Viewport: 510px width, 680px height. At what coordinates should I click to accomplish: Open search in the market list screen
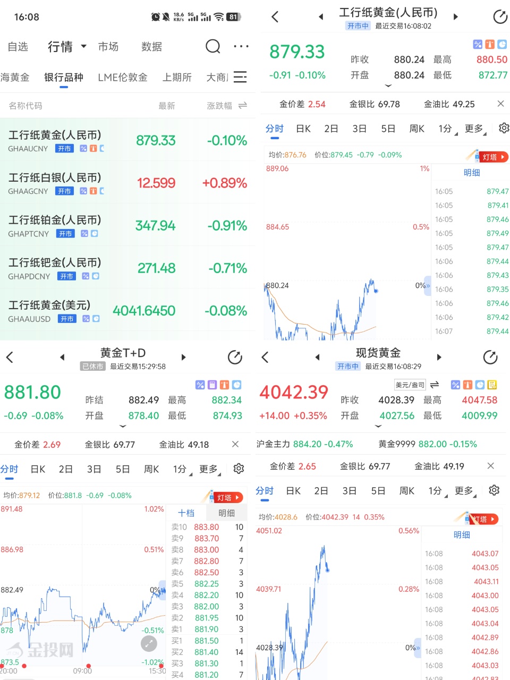[x=212, y=47]
